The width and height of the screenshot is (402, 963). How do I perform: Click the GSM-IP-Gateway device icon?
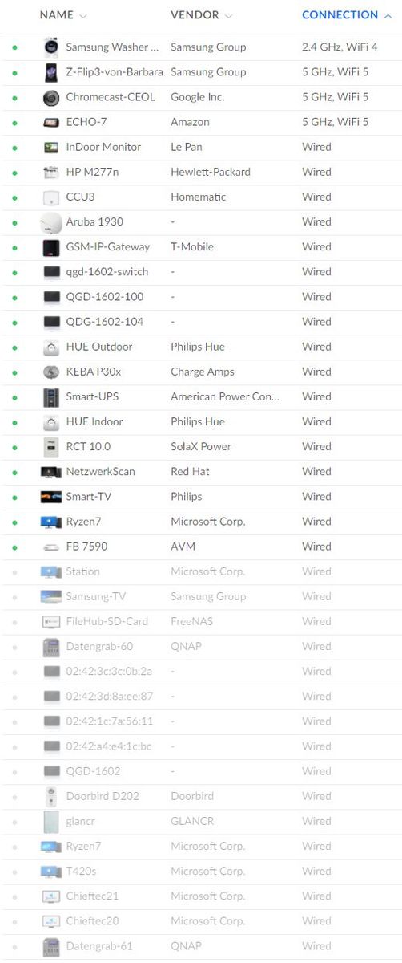pos(51,247)
